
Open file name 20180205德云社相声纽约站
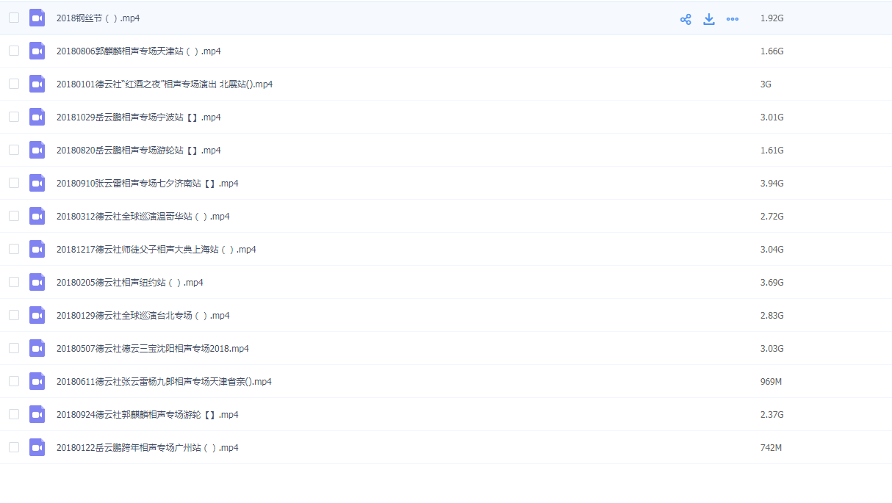pyautogui.click(x=130, y=283)
